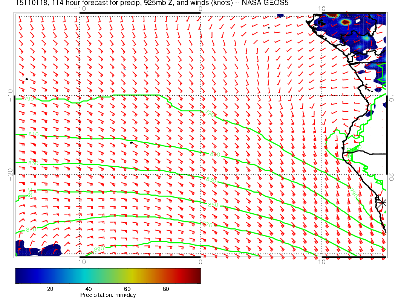This screenshot has height=307, width=398.
Task: Select the colorbar tick label 80
Action: pyautogui.click(x=165, y=289)
